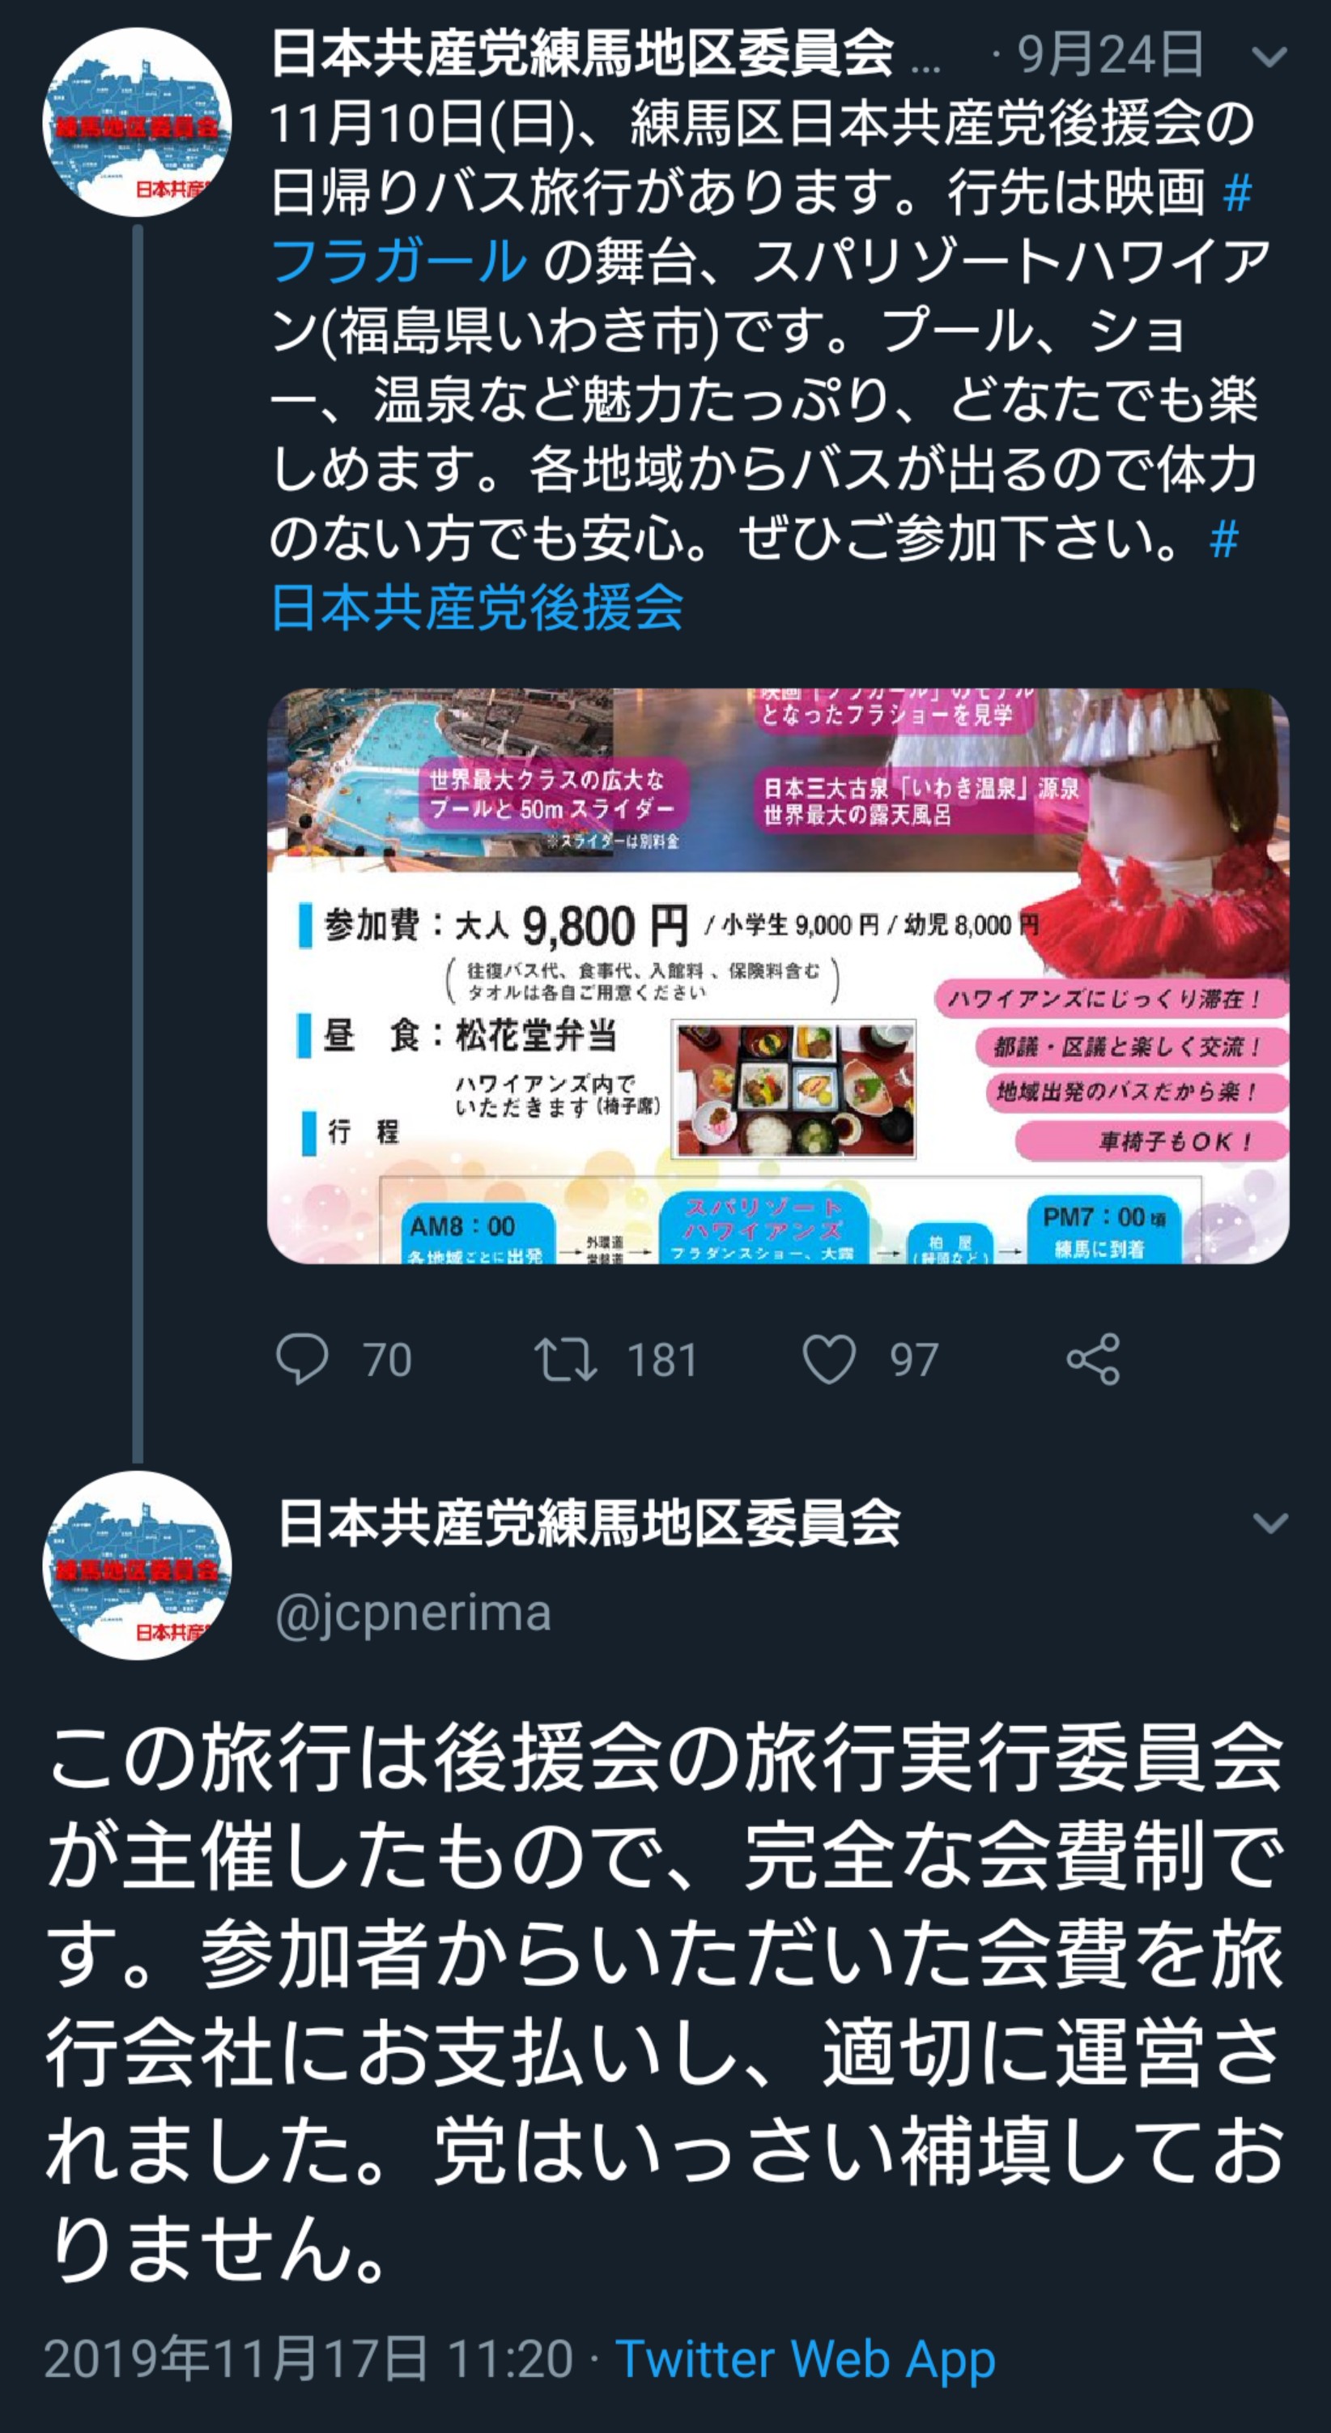Open the #フラガール hashtag
1331x2433 pixels.
click(x=762, y=227)
